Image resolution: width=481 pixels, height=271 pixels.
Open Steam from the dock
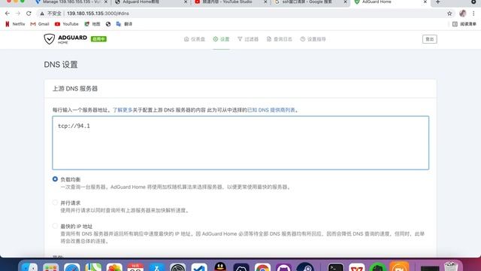pyautogui.click(x=305, y=266)
